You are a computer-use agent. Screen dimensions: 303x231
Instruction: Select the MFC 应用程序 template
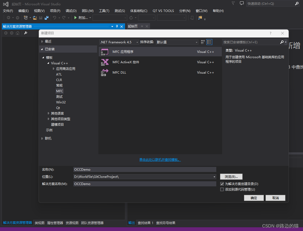[x=160, y=52]
